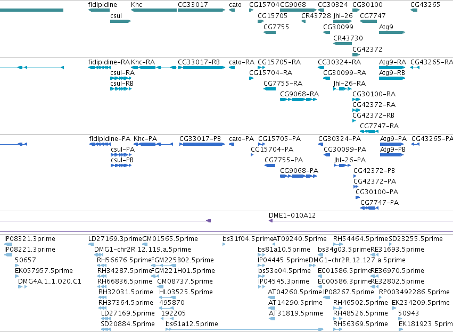Click the EC01586.5prime EST label
453x332 pixels.
pyautogui.click(x=344, y=271)
